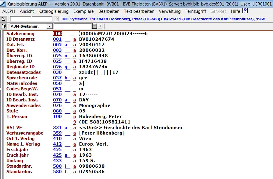Click the blue question mark help icon

point(245,11)
